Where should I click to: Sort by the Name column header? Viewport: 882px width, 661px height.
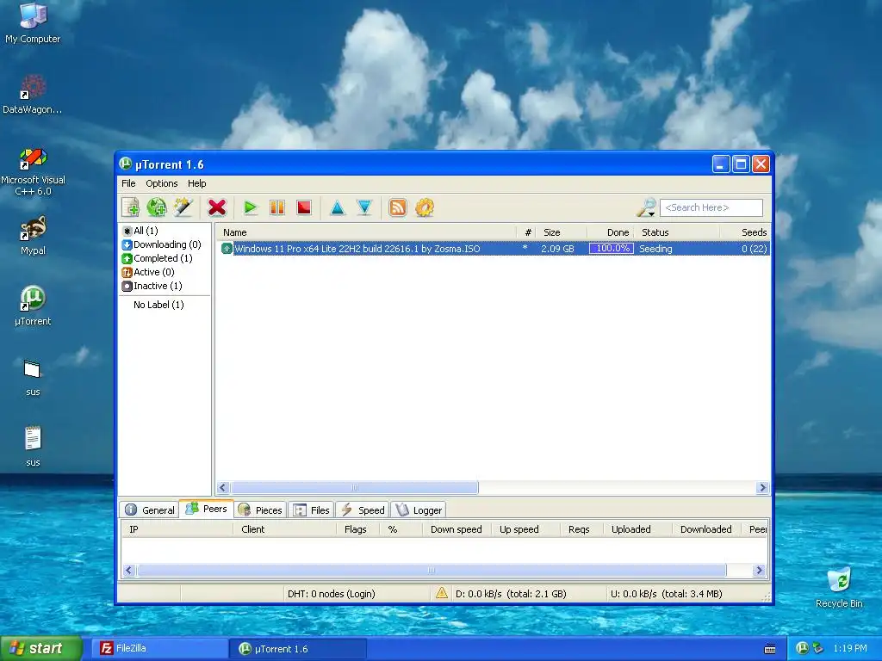pyautogui.click(x=367, y=232)
